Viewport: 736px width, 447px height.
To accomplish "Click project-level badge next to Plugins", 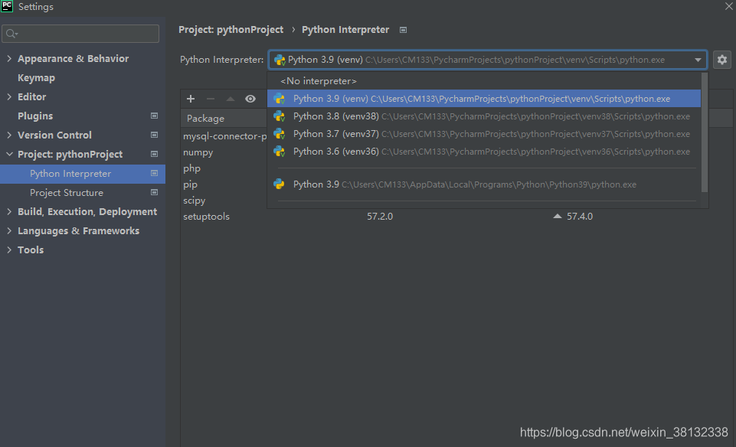I will pos(154,116).
